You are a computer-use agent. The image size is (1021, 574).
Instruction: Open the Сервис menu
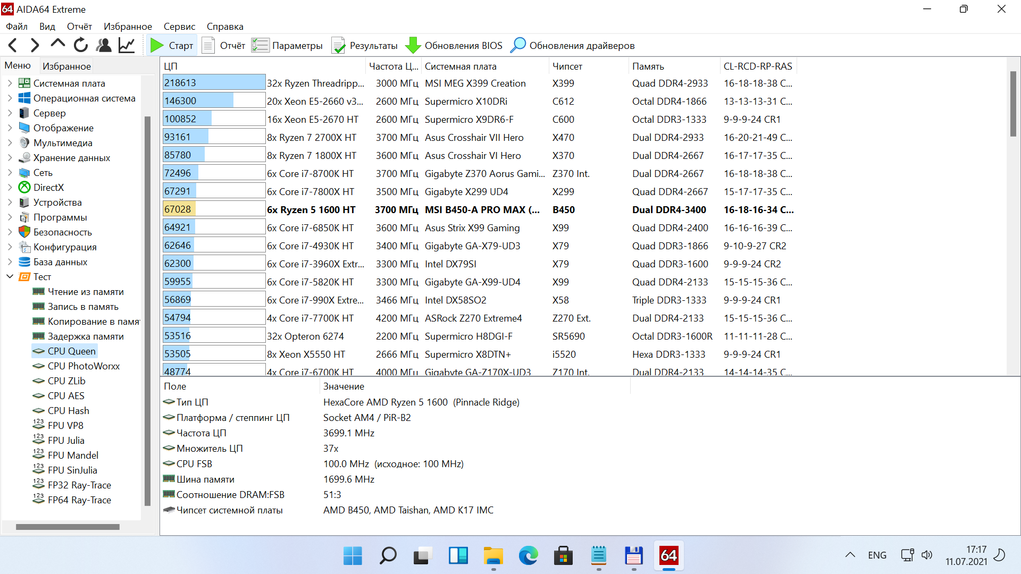click(179, 27)
